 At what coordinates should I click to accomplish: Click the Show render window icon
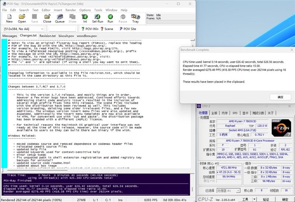pos(72,18)
